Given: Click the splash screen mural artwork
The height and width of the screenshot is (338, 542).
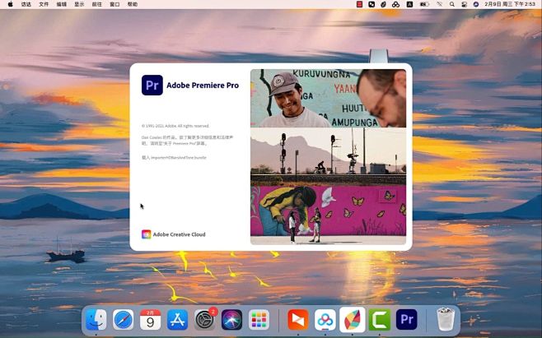Looking at the screenshot, I should [x=328, y=214].
